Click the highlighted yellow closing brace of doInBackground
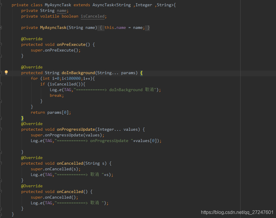This screenshot has height=218, width=276. click(22, 118)
